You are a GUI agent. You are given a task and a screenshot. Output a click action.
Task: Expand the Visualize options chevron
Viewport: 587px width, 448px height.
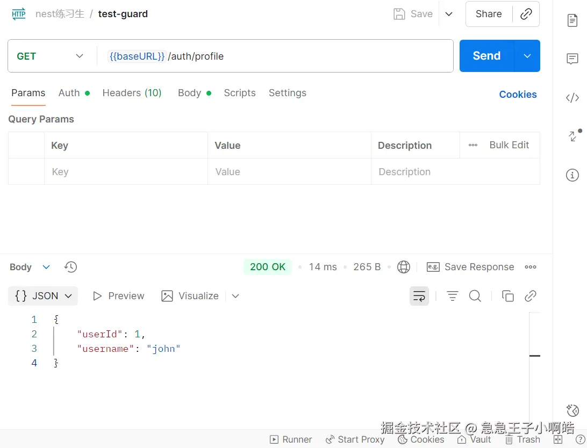(235, 296)
